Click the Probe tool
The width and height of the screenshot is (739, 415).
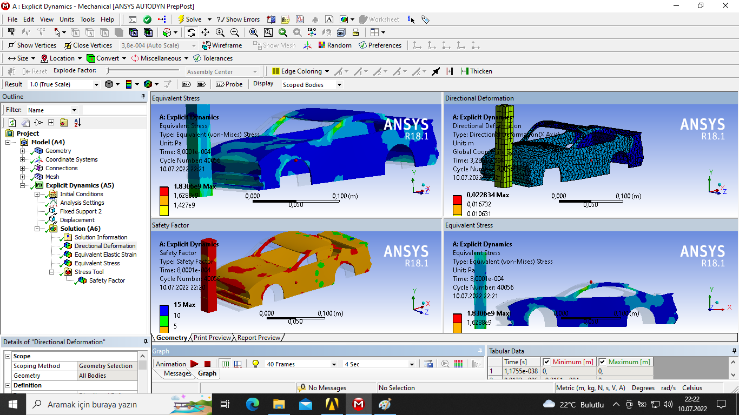pyautogui.click(x=229, y=84)
